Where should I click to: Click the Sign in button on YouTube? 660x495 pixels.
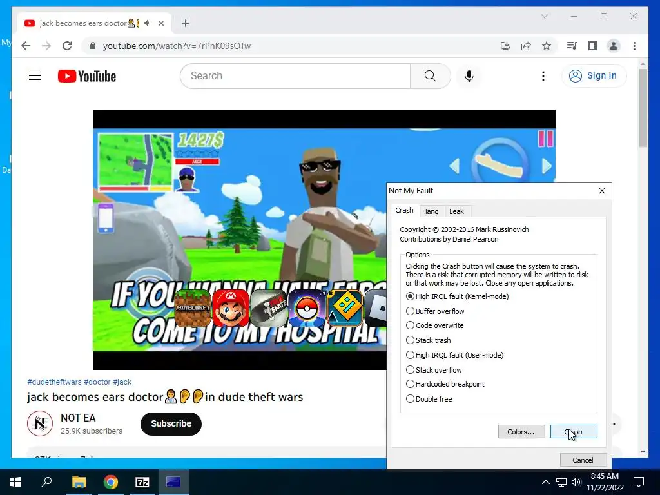point(594,76)
